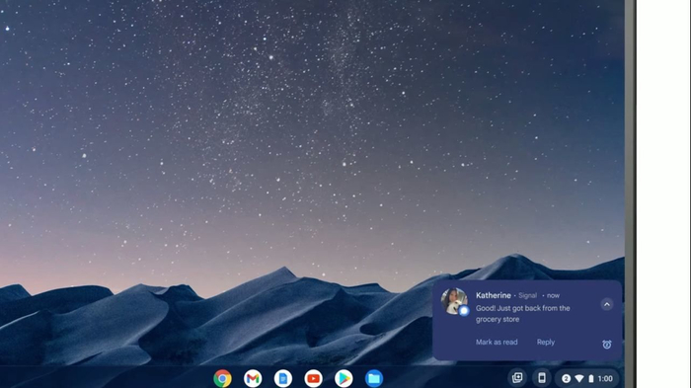
Task: Open the Phone Hub icon
Action: point(542,378)
